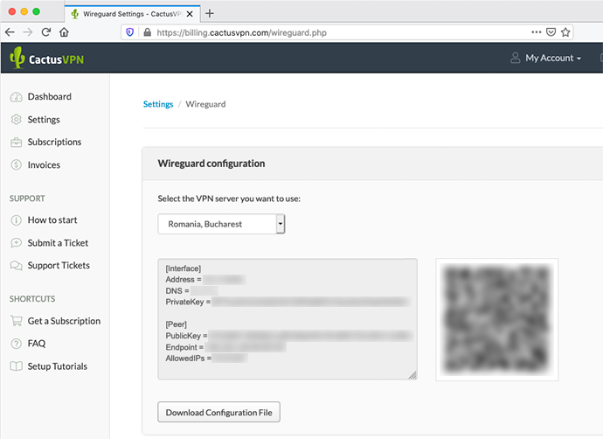The width and height of the screenshot is (603, 439).
Task: Click the [Peer] line in the config
Action: [177, 324]
